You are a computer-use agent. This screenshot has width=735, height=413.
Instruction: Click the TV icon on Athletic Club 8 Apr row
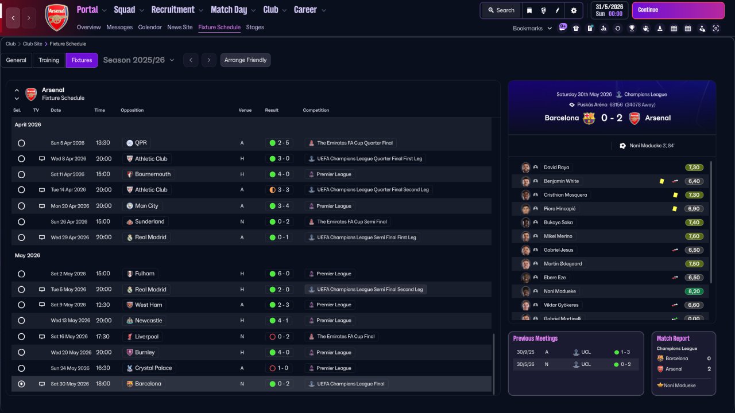[41, 159]
